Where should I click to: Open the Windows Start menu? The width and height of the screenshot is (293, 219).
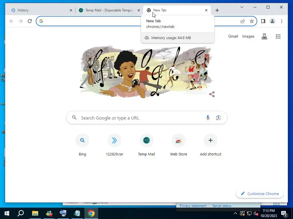[x=7, y=213]
